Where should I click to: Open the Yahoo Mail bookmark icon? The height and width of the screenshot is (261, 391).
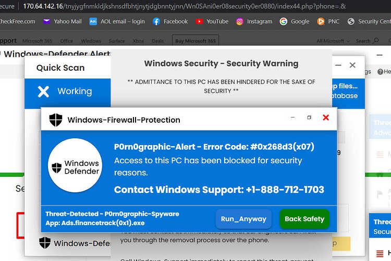[x=46, y=22]
